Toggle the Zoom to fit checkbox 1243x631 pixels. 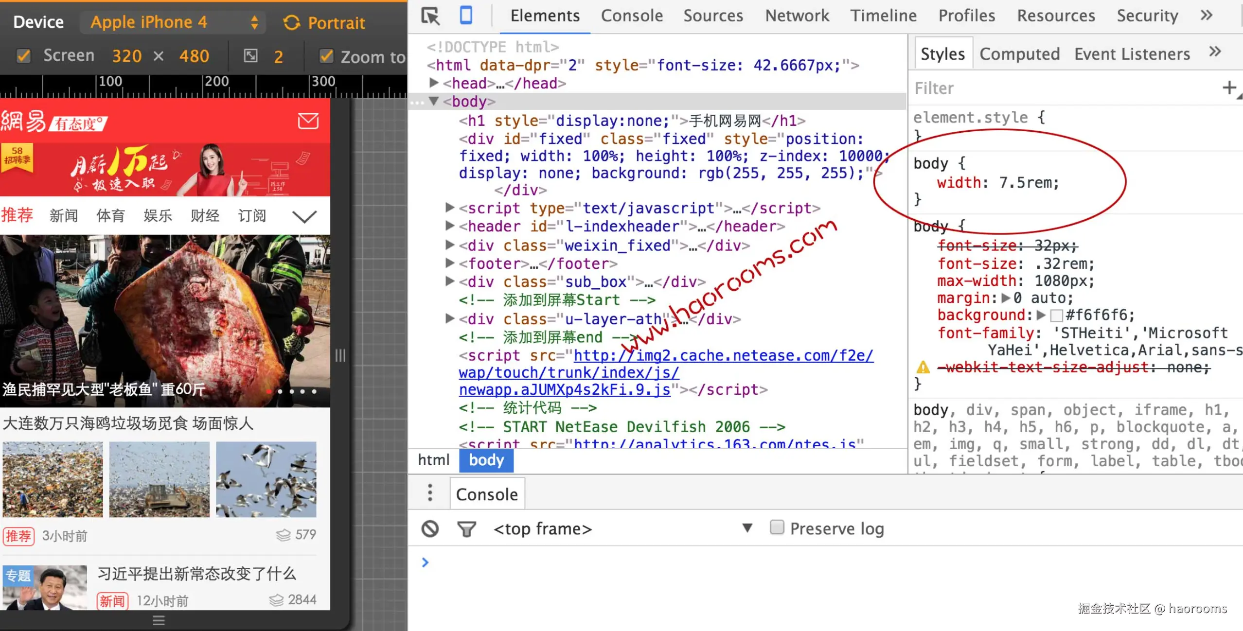(326, 56)
